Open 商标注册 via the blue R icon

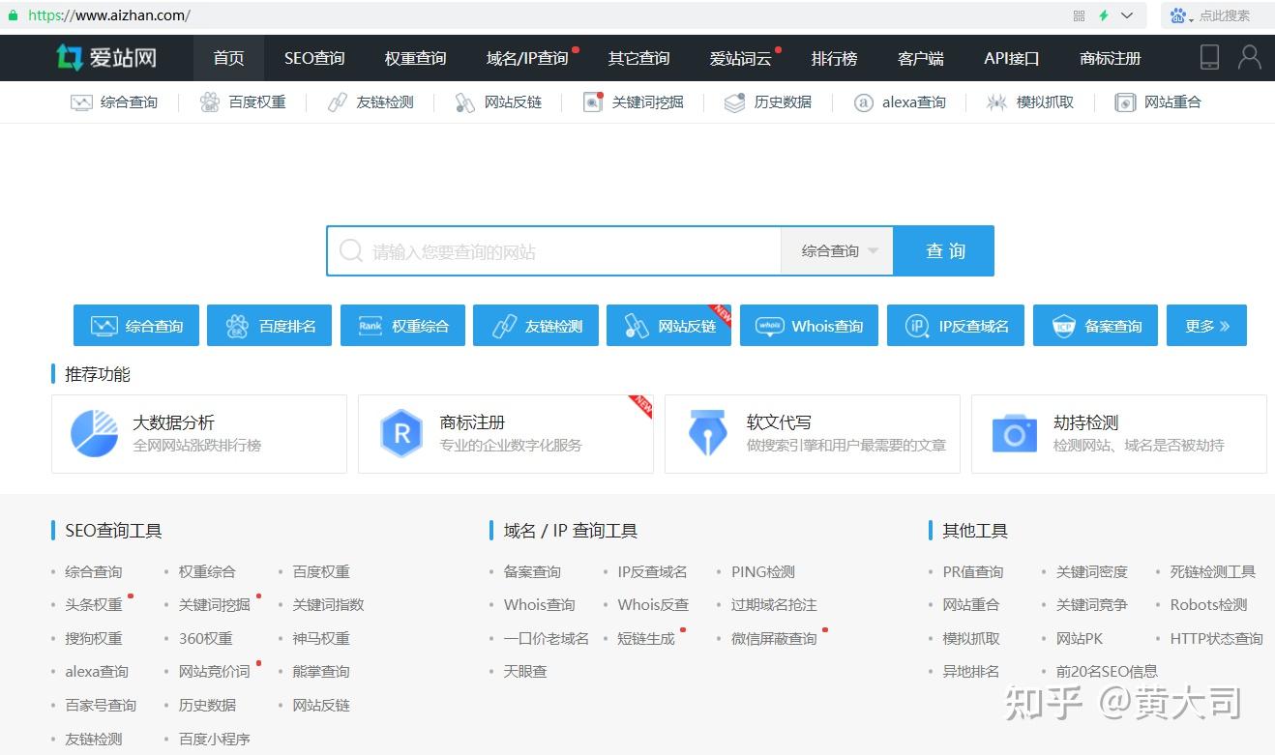coord(401,433)
